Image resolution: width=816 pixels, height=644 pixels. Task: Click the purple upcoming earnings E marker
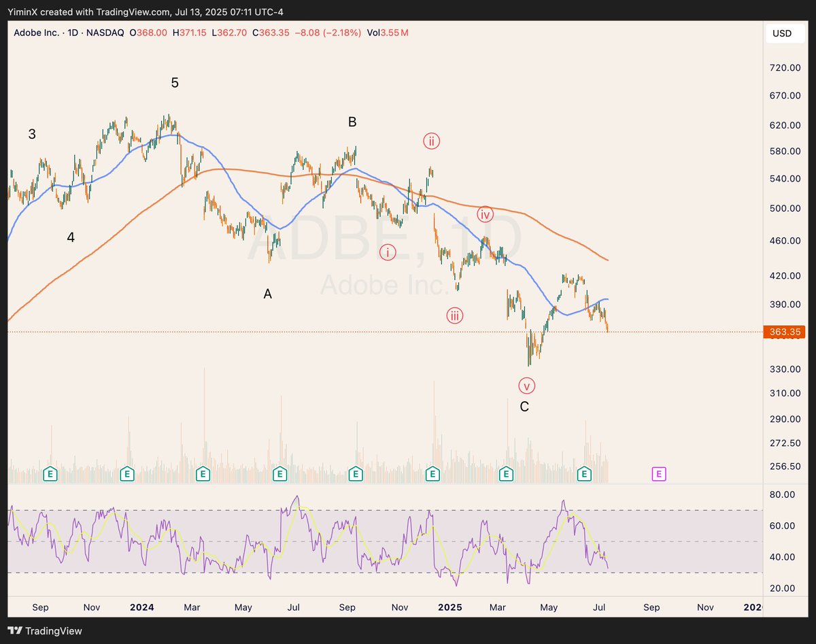coord(658,473)
